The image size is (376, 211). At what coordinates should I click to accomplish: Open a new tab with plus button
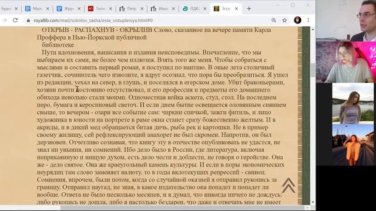pos(249,9)
